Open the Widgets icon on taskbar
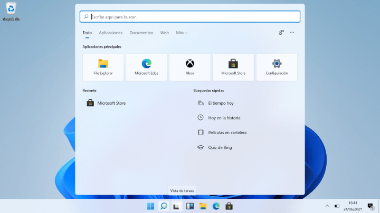Viewport: 380px width, 213px height. [190, 206]
